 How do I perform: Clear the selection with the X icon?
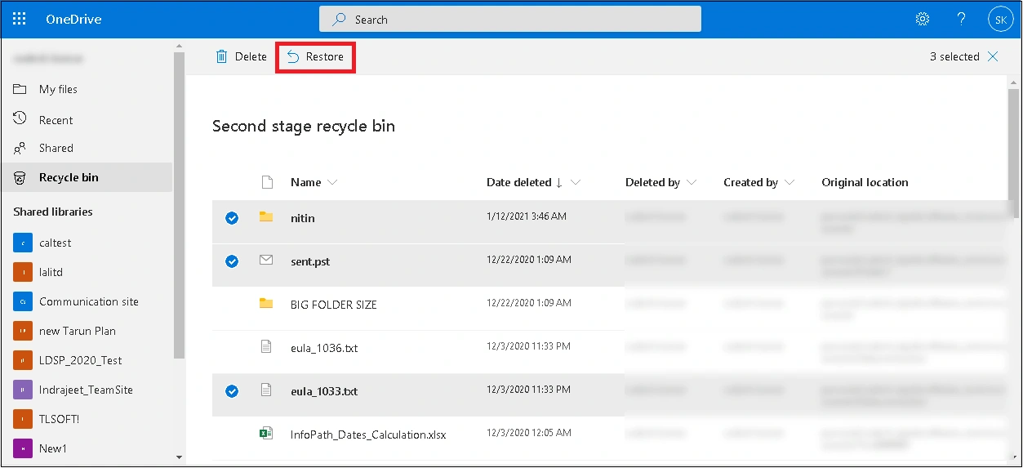[993, 56]
